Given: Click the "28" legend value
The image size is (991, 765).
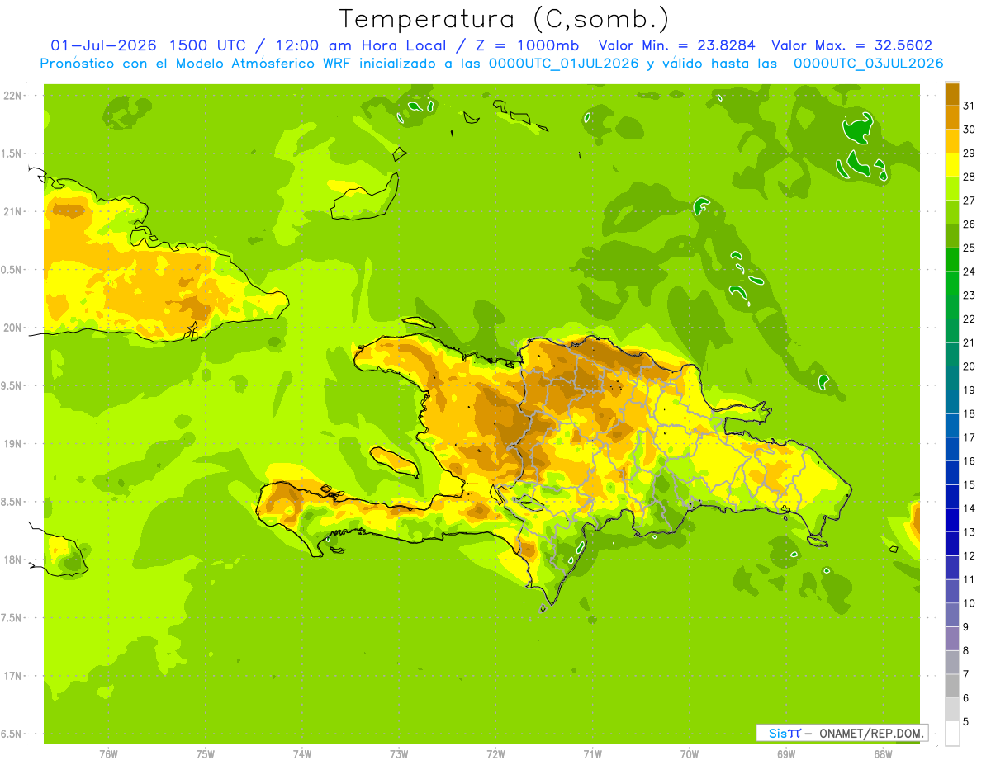Looking at the screenshot, I should click(969, 177).
